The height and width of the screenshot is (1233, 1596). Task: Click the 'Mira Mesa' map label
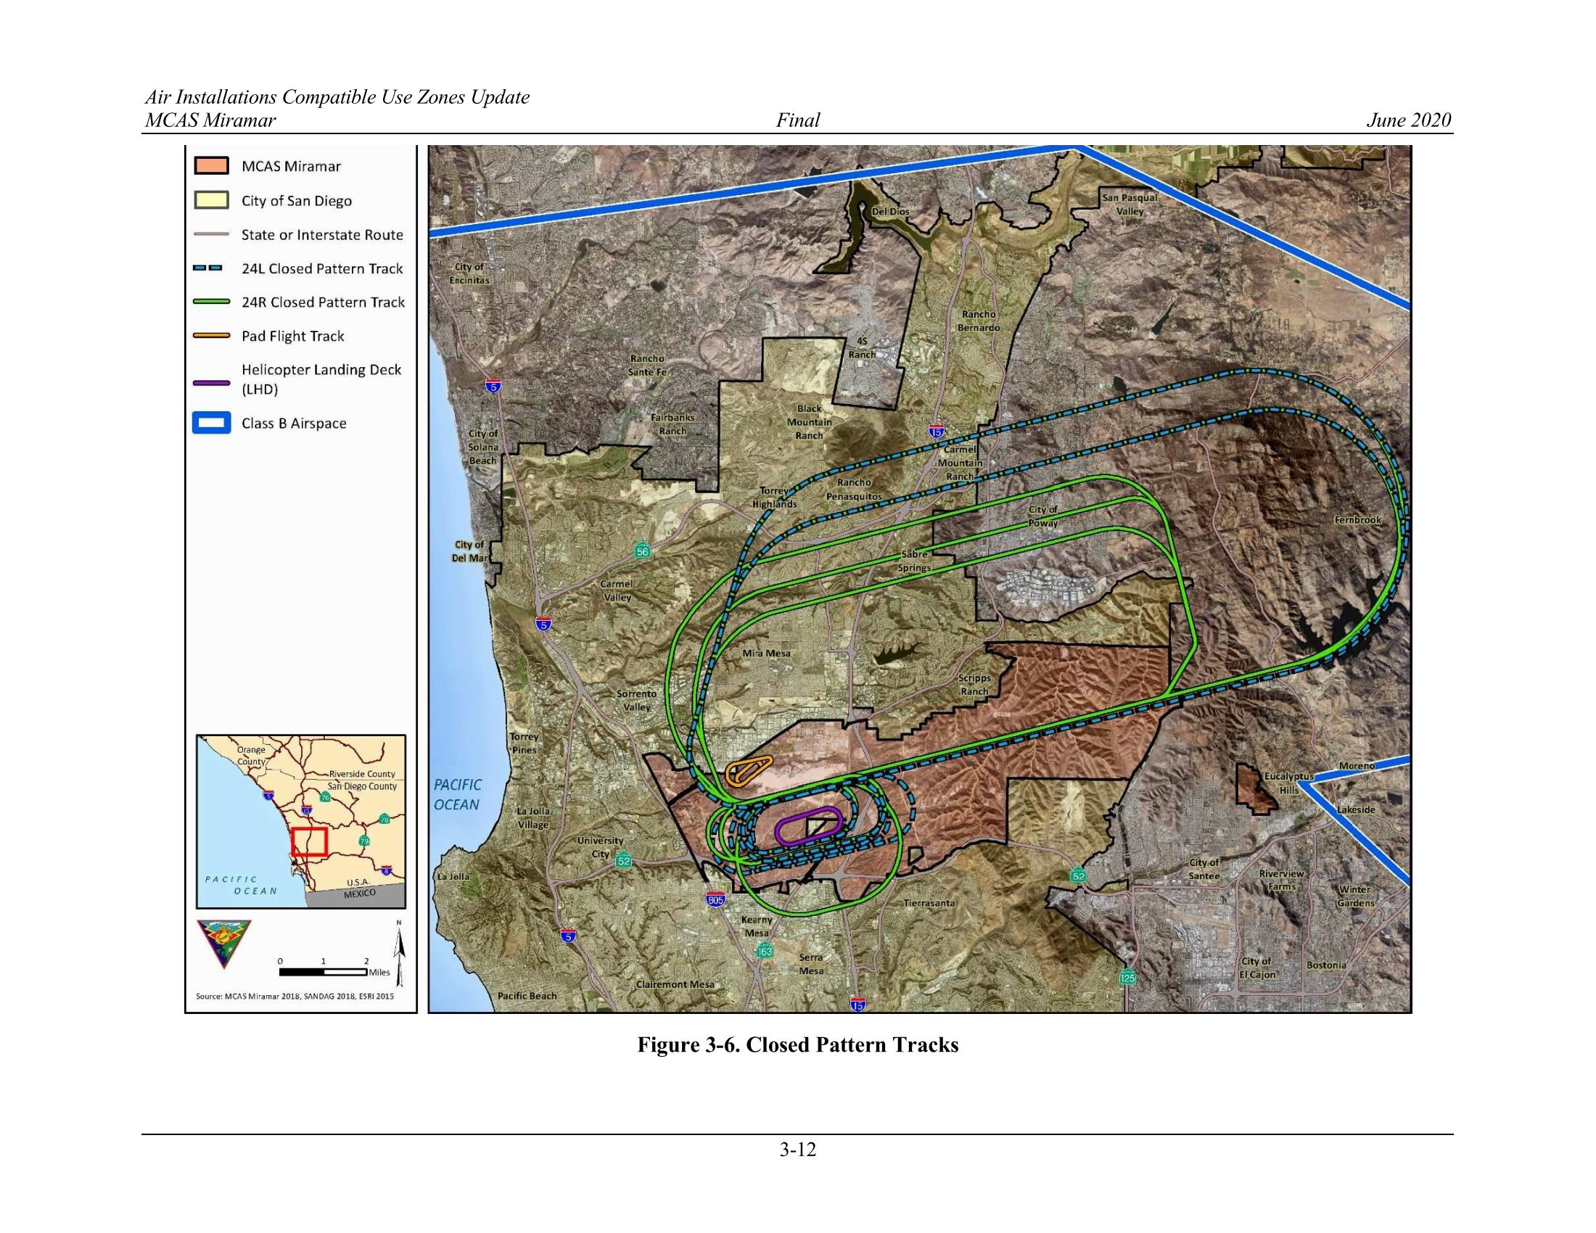click(x=766, y=653)
